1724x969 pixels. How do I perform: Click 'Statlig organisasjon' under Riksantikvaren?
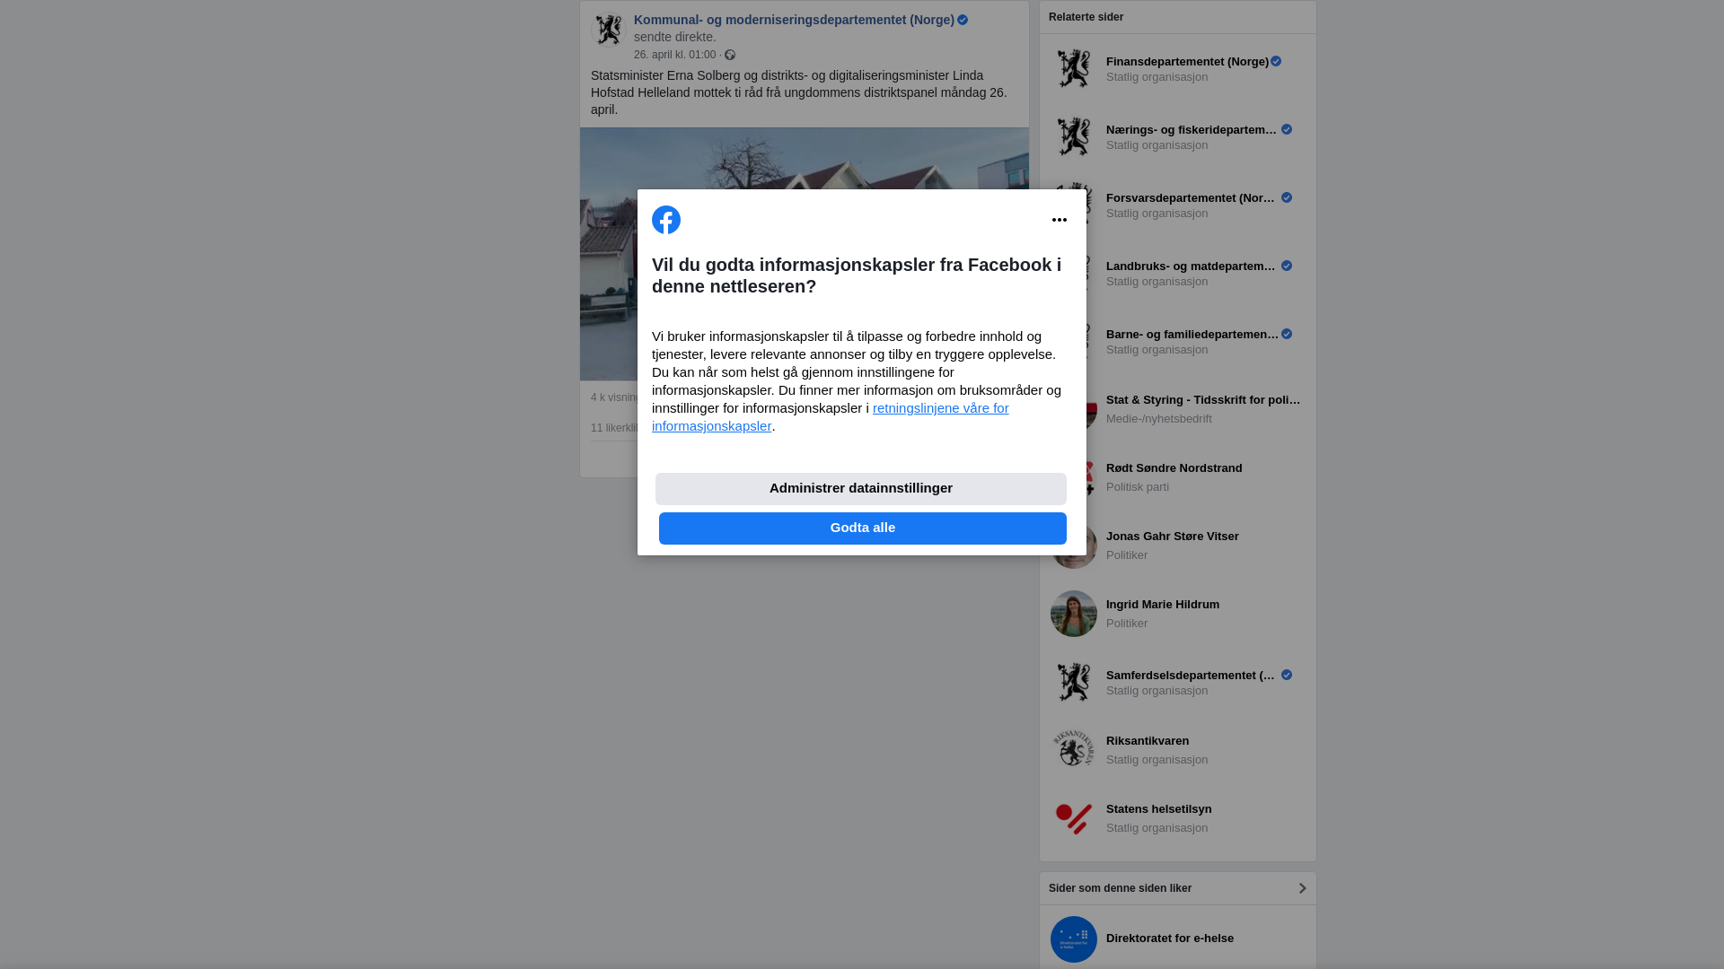pyautogui.click(x=1157, y=760)
